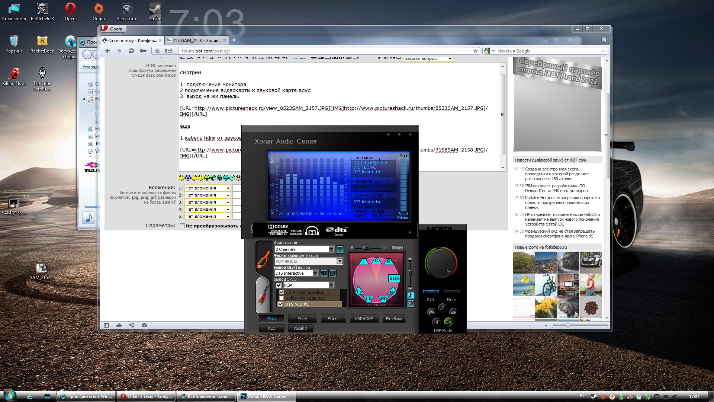Click the left rear Lb speaker
The image size is (714, 402).
point(369,299)
